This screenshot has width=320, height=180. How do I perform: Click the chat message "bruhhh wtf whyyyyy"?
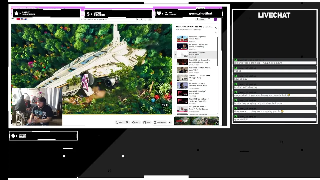point(246,87)
